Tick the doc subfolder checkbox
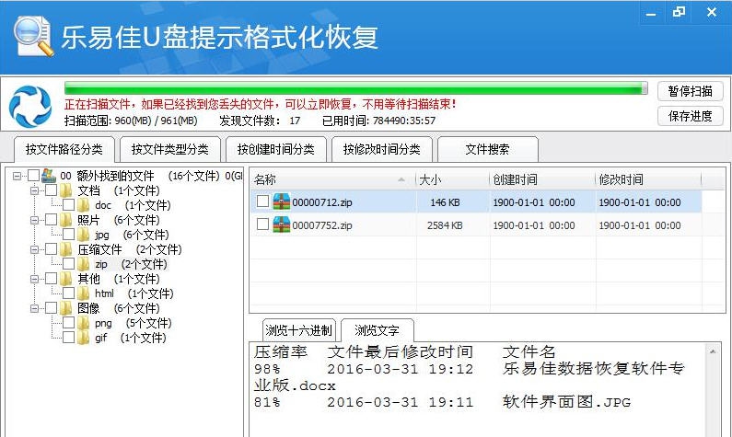 [68, 205]
